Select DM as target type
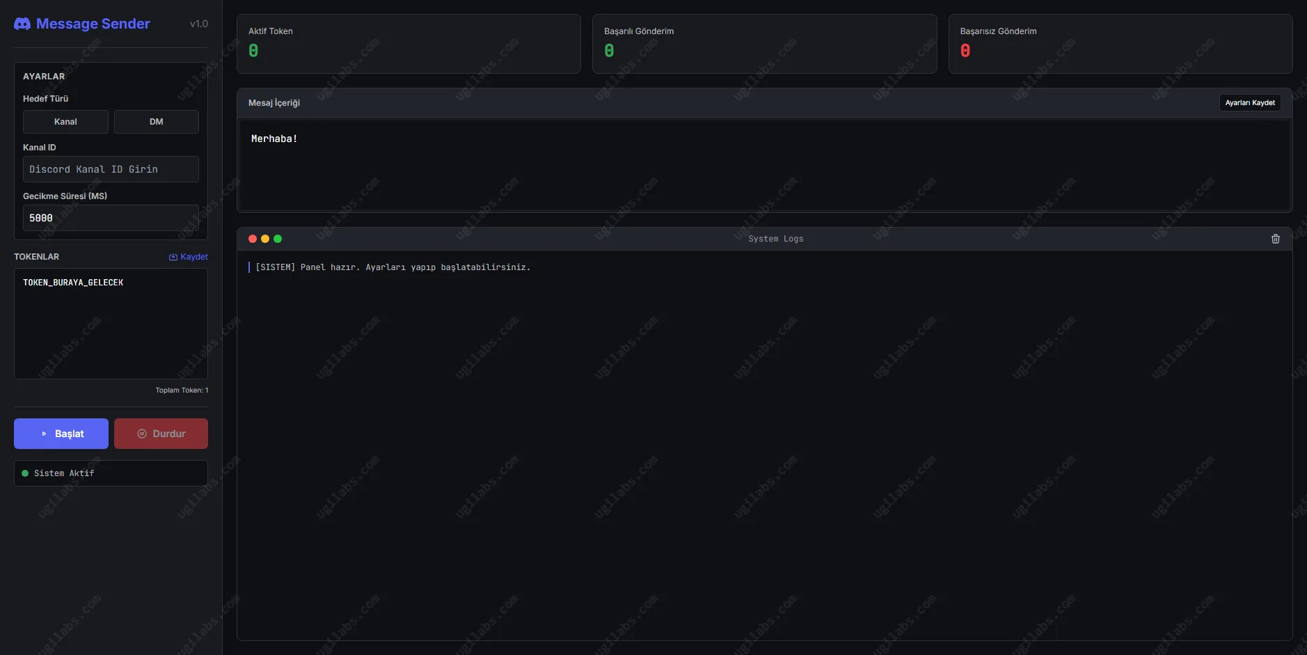The image size is (1307, 655). pyautogui.click(x=157, y=122)
